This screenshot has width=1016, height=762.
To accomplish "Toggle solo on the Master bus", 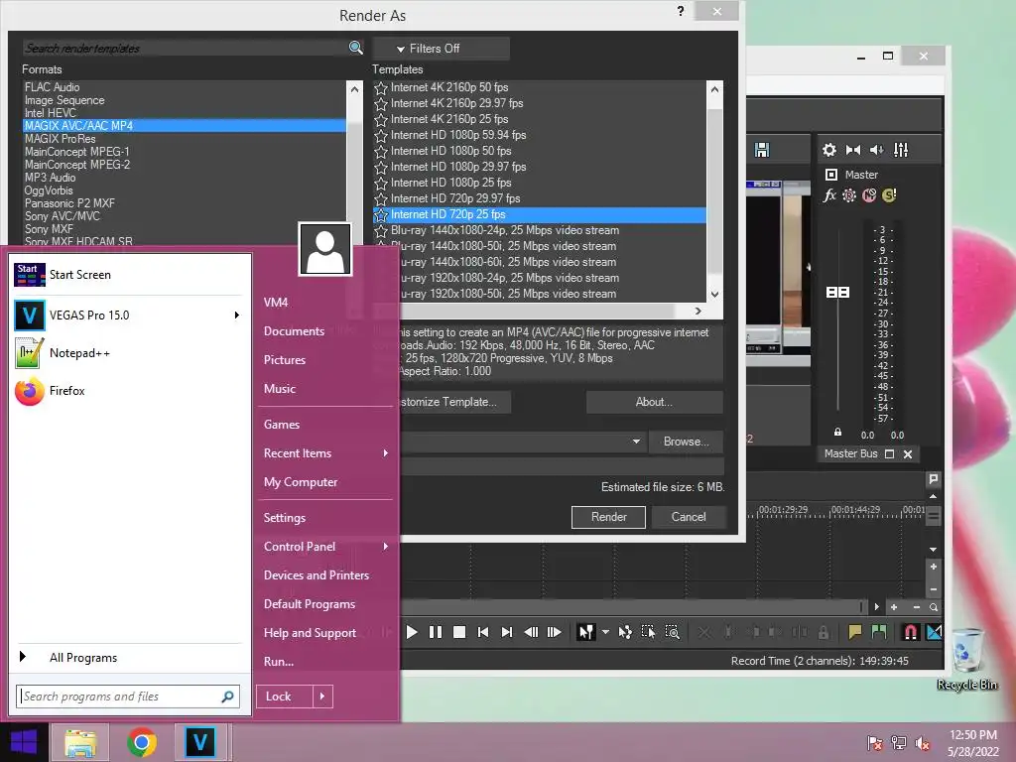I will (890, 195).
